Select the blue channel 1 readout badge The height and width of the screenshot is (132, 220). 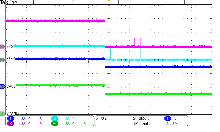11,118
